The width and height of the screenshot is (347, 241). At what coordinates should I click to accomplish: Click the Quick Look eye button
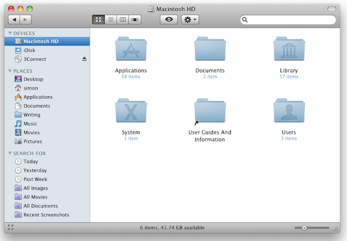click(169, 20)
